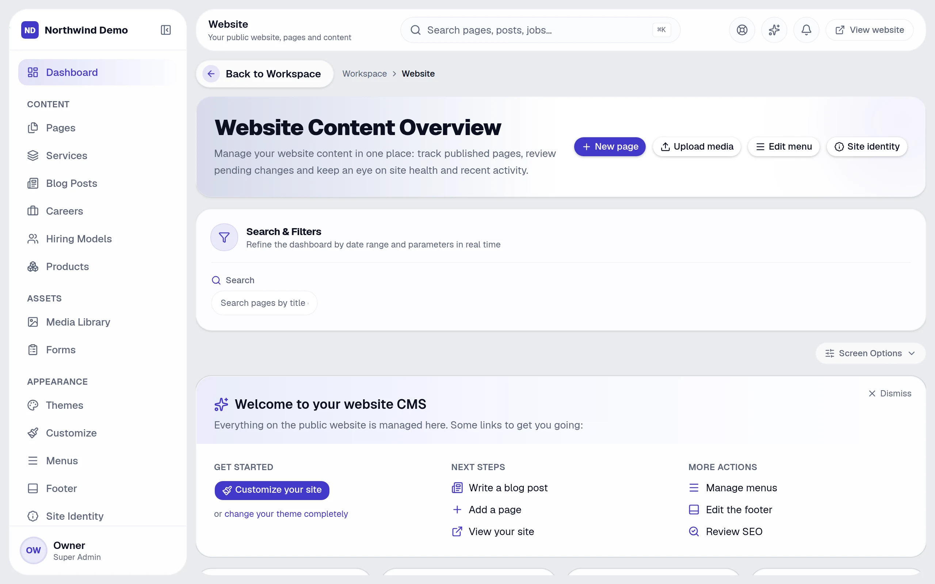The image size is (935, 584).
Task: Click the Menus hamburger icon
Action: [x=33, y=460]
